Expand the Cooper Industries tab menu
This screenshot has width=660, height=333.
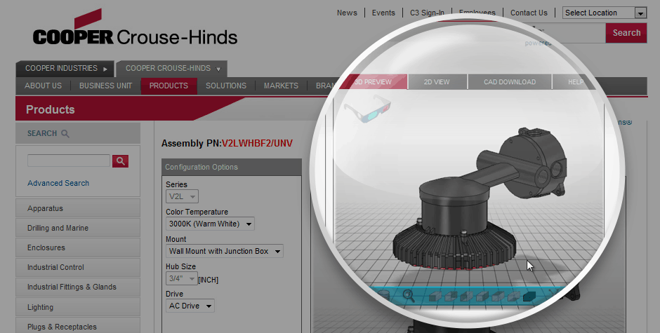pos(66,69)
